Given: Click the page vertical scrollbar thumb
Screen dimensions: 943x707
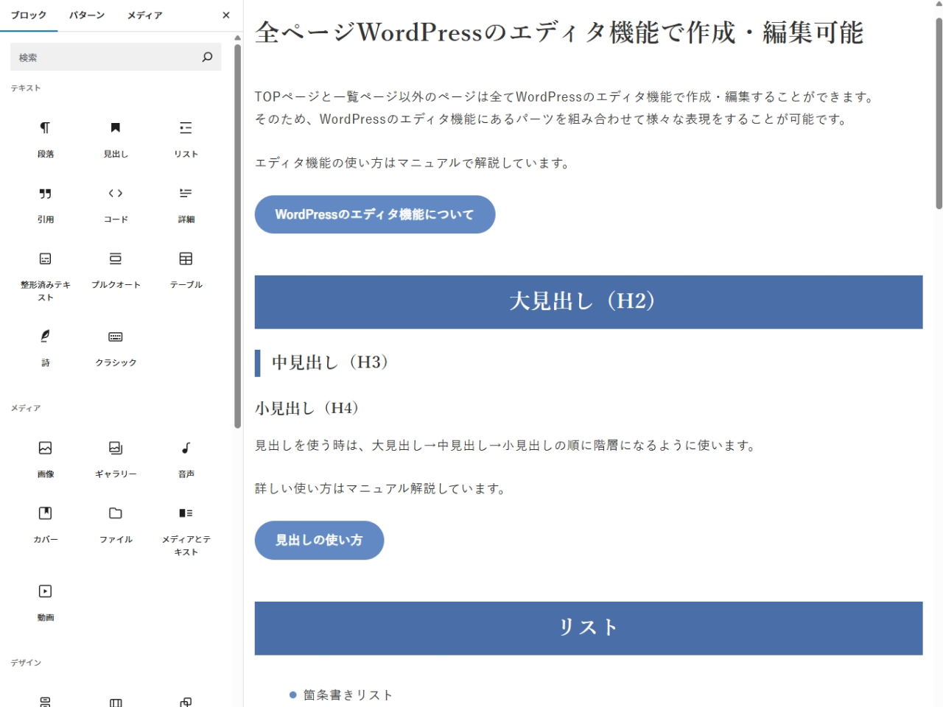Looking at the screenshot, I should point(939,114).
